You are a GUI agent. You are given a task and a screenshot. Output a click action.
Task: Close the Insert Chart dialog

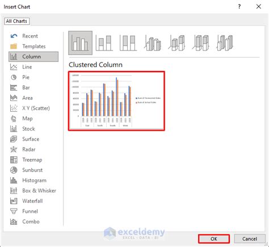(259, 7)
